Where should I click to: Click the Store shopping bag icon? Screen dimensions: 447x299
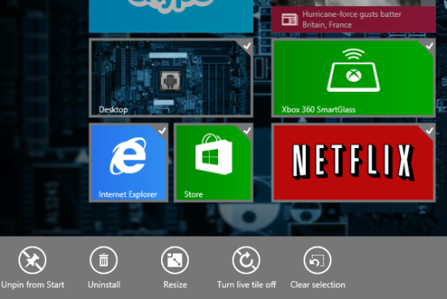pyautogui.click(x=213, y=154)
